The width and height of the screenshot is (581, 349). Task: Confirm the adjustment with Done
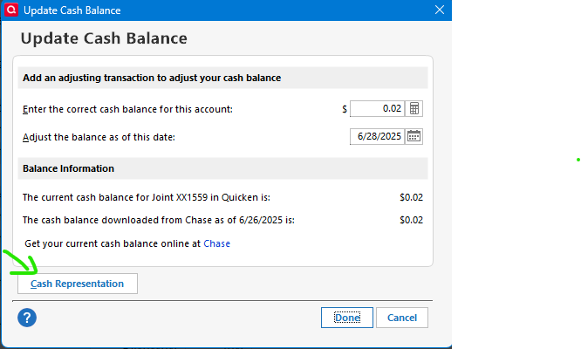[x=347, y=318]
